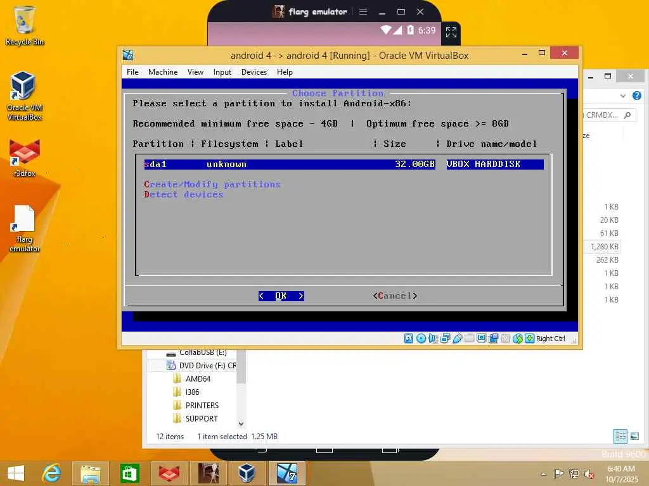Open the Recycle Bin desktop icon

[25, 25]
